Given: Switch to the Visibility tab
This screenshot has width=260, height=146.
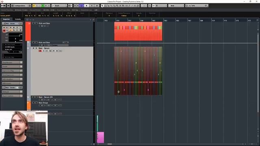Looking at the screenshot, I should (x=18, y=19).
